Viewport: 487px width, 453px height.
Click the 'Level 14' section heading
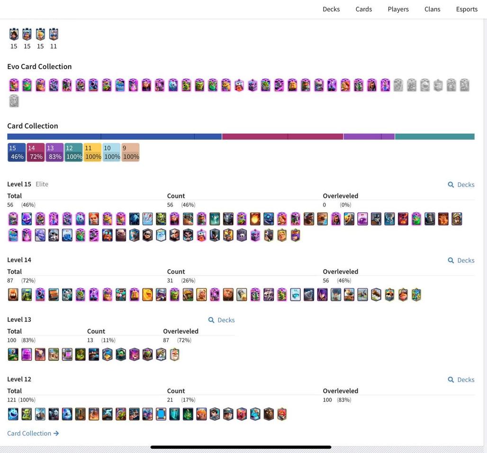tap(19, 260)
